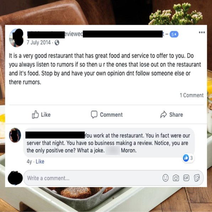Open the sticker picker icon
This screenshot has width=212, height=212.
[197, 178]
